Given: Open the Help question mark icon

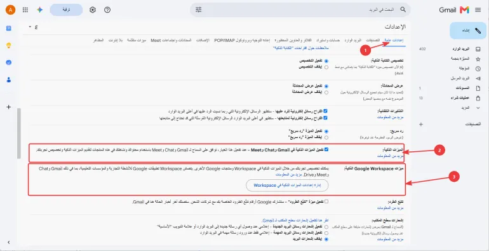Looking at the screenshot, I should click(107, 10).
